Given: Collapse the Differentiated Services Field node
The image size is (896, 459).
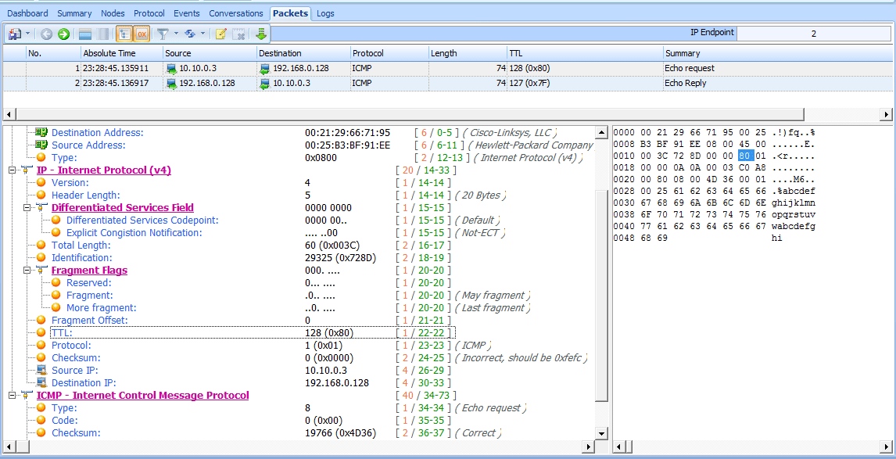Looking at the screenshot, I should pyautogui.click(x=27, y=208).
